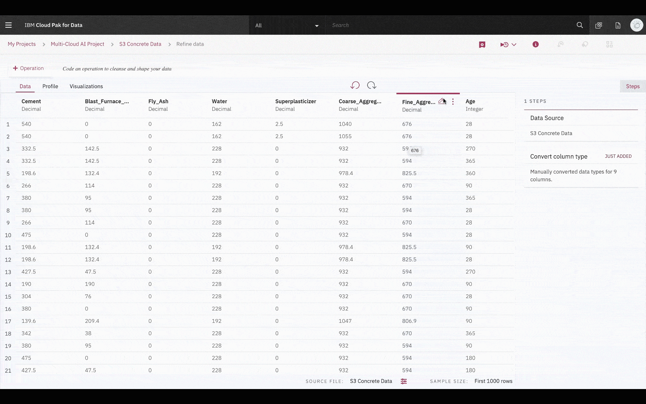The height and width of the screenshot is (404, 646).
Task: Open the Convert column type step
Action: click(559, 157)
